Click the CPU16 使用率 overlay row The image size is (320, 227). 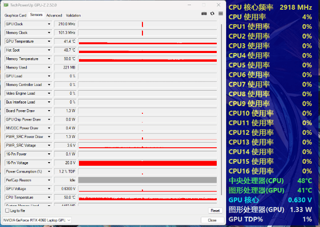tap(270, 171)
